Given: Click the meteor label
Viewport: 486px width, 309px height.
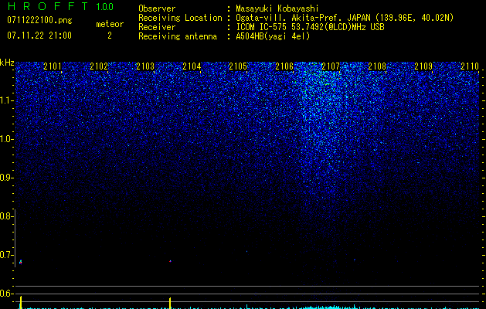Looking at the screenshot, I should (x=110, y=24).
